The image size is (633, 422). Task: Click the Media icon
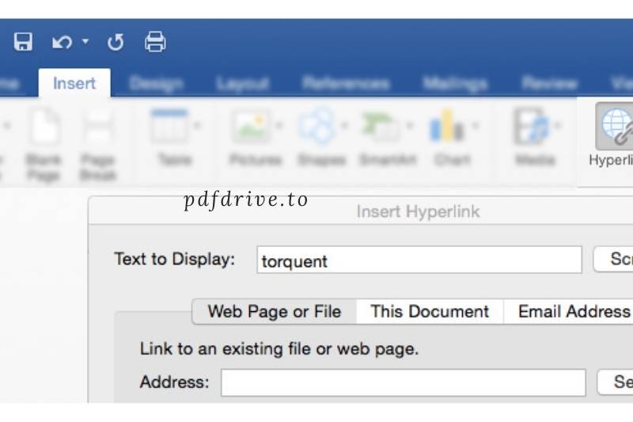pyautogui.click(x=530, y=126)
